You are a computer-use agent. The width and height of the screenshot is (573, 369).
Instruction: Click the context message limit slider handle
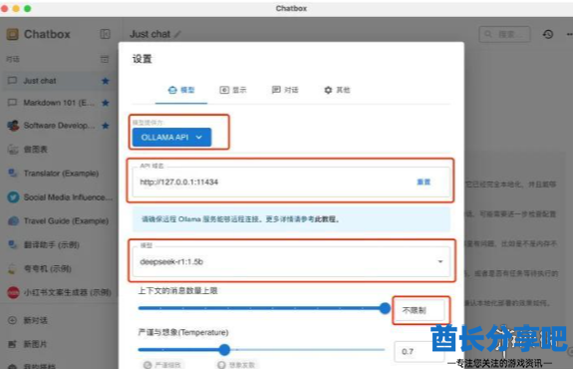(x=385, y=308)
